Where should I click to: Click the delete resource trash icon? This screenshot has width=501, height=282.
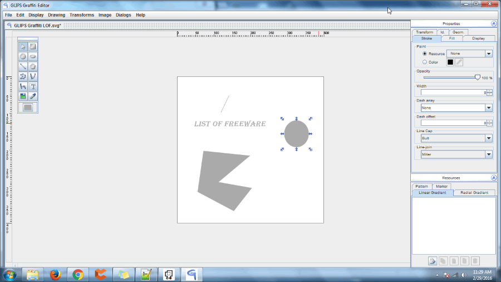475,261
